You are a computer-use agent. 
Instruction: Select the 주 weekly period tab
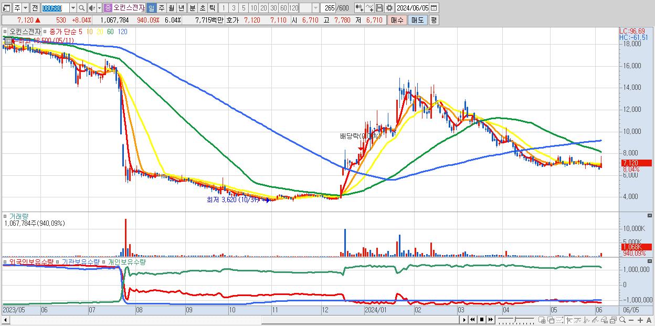tap(161, 8)
